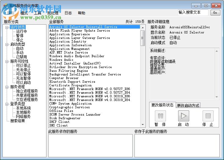Select 运行状态 root tree item
Screen dimensions: 224x160
[18, 27]
